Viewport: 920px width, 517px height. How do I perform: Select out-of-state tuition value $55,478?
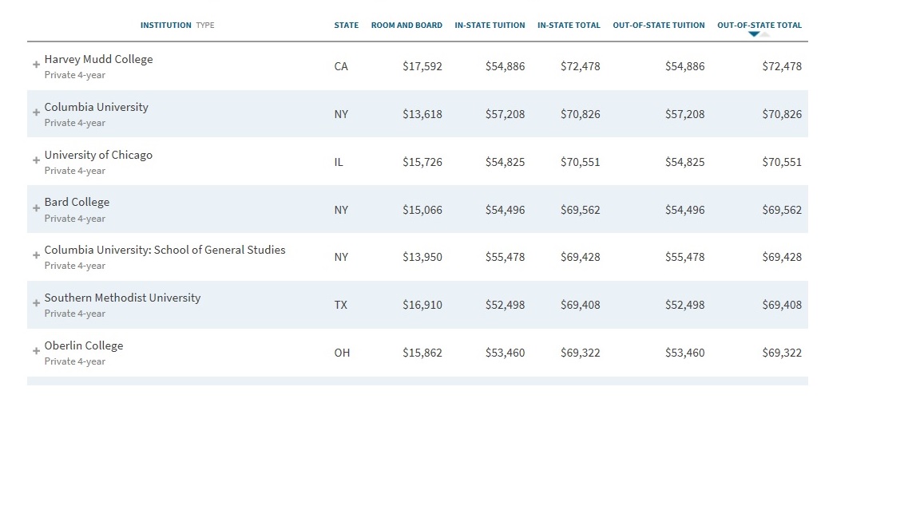[x=684, y=257]
